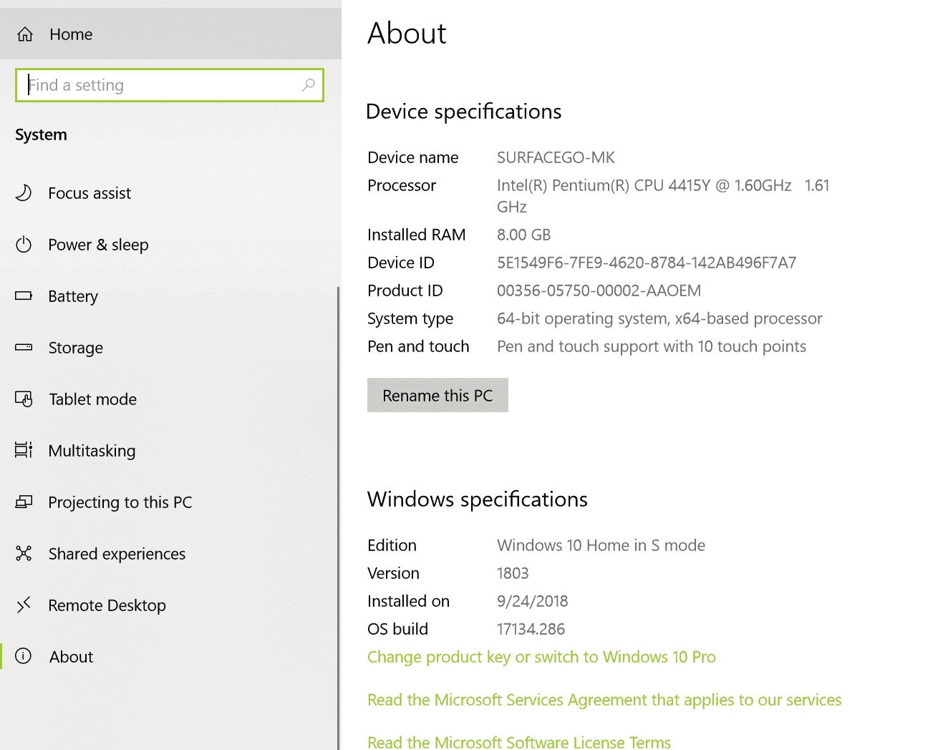Open Projecting to this PC settings
The height and width of the screenshot is (750, 938).
point(120,502)
